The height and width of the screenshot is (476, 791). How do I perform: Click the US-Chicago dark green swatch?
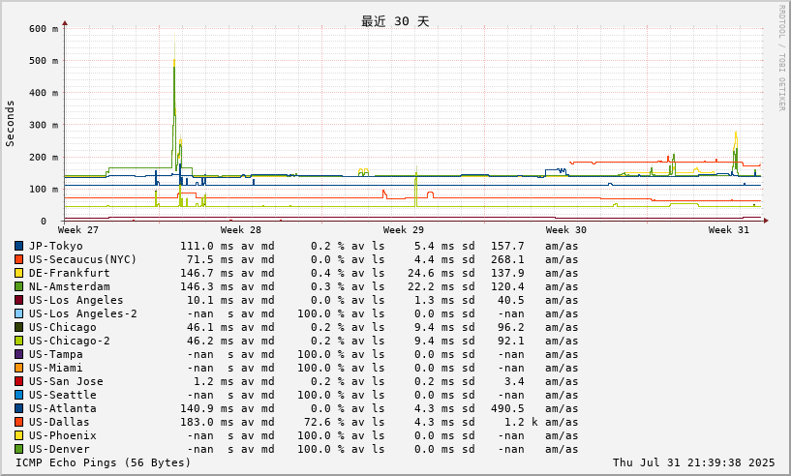[18, 328]
